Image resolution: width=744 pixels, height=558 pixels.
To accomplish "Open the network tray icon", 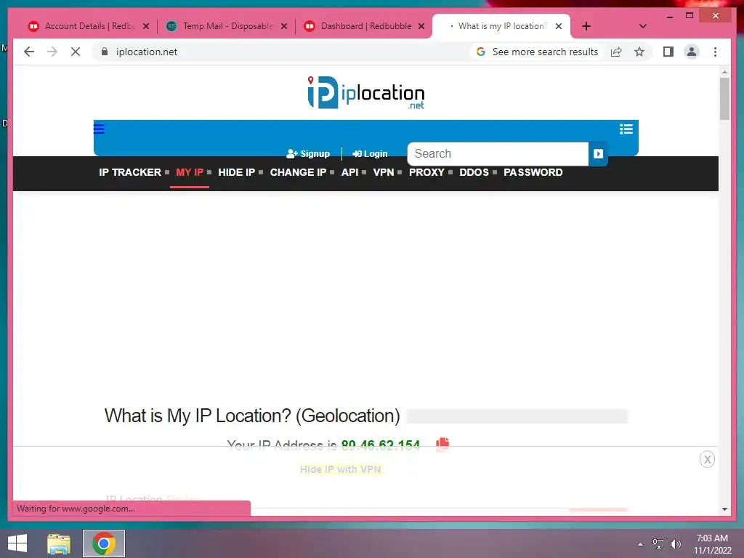I will click(x=658, y=544).
